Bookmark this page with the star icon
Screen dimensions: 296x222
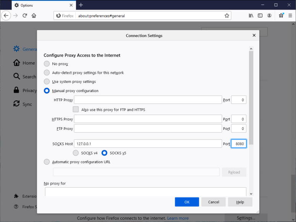(x=227, y=16)
